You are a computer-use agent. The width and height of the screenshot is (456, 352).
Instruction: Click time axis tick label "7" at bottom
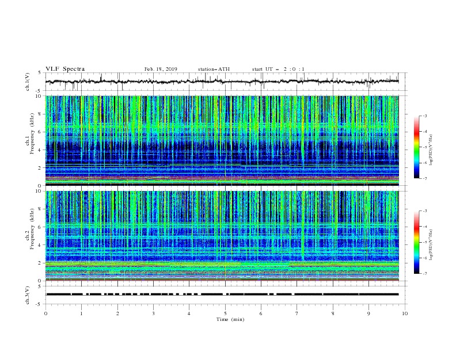click(x=297, y=313)
